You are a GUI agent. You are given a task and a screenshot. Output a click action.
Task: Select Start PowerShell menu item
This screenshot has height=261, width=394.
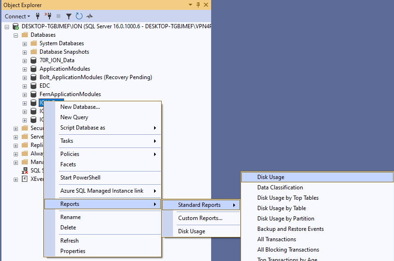pyautogui.click(x=103, y=178)
